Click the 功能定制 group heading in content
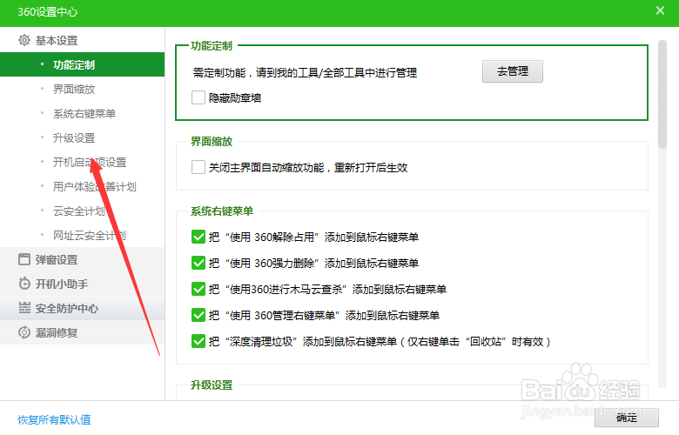Image resolution: width=679 pixels, height=435 pixels. pyautogui.click(x=212, y=45)
